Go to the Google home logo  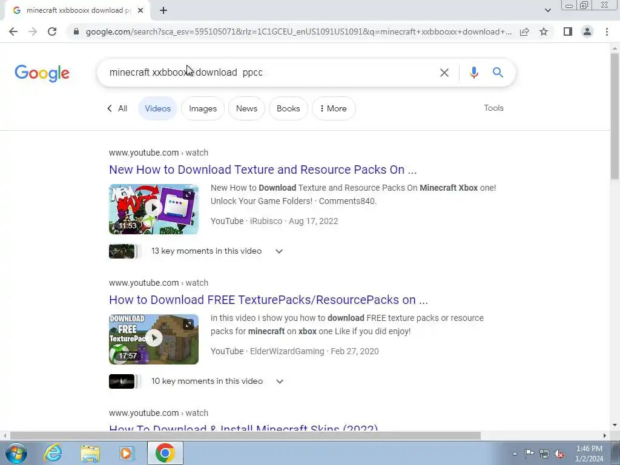pos(42,73)
